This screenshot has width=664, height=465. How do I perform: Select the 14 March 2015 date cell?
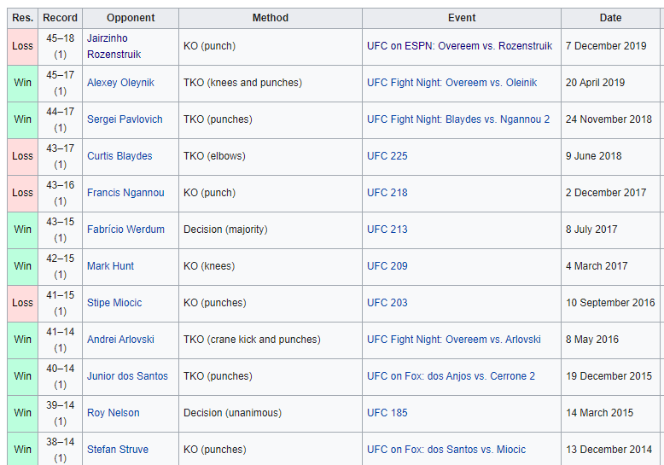(610, 413)
